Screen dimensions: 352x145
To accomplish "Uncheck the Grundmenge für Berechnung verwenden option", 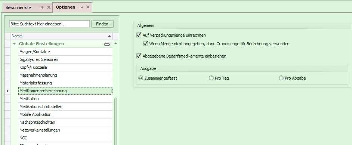I will pos(145,44).
